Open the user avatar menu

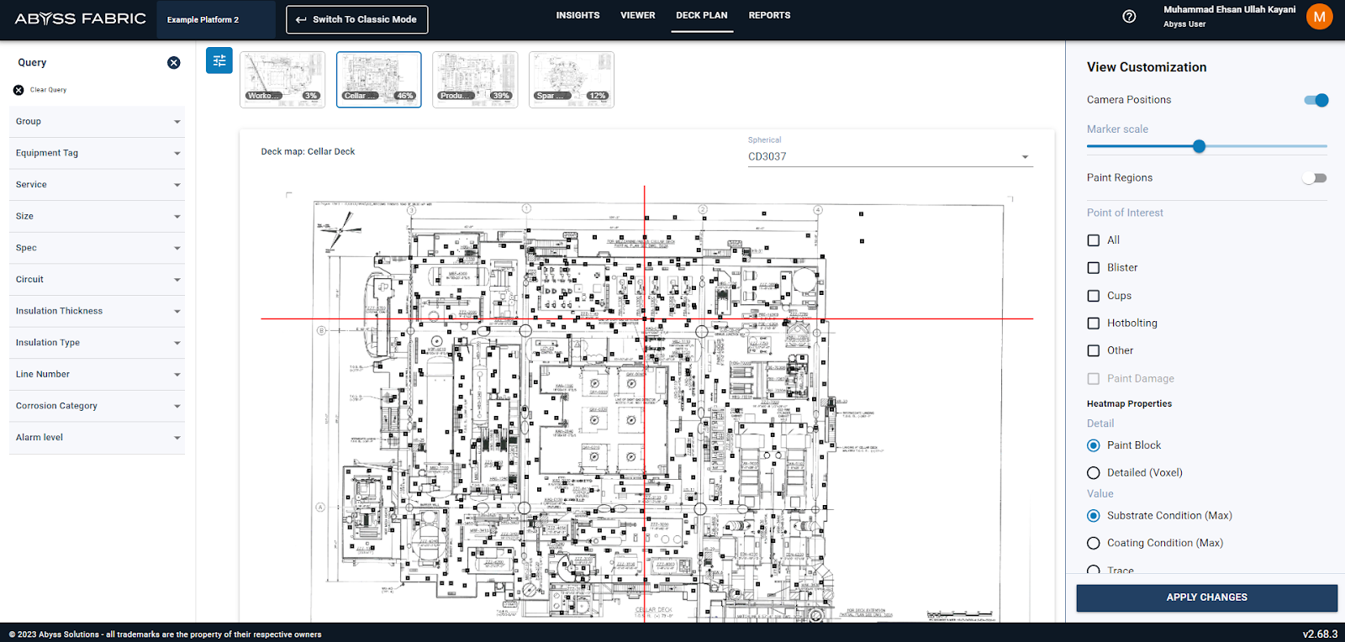[x=1319, y=17]
